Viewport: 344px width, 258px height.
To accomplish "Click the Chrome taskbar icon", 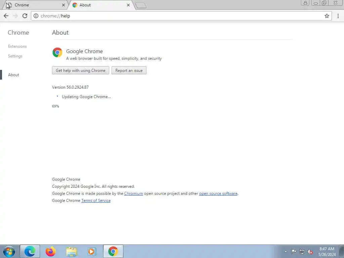I will pyautogui.click(x=113, y=251).
